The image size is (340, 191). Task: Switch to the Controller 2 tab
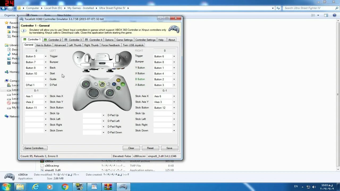[x=52, y=40]
